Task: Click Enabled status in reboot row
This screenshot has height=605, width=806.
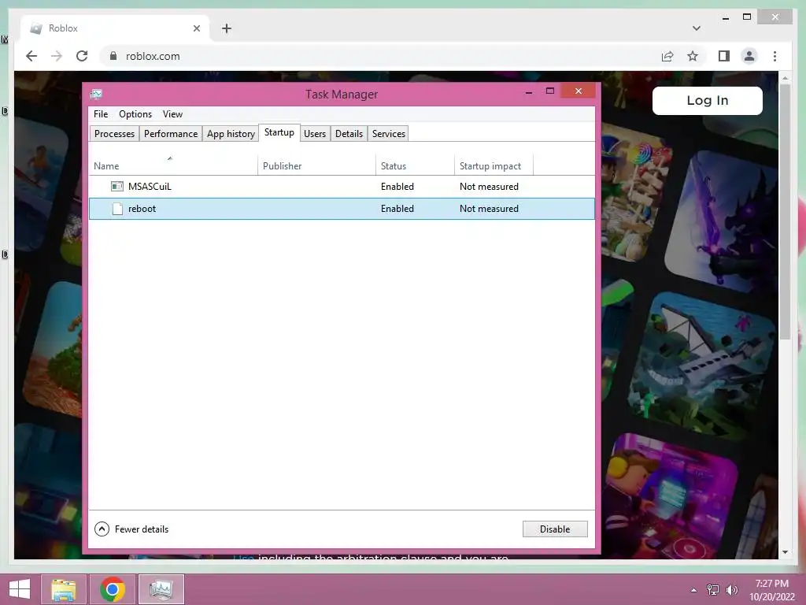Action: 397,209
